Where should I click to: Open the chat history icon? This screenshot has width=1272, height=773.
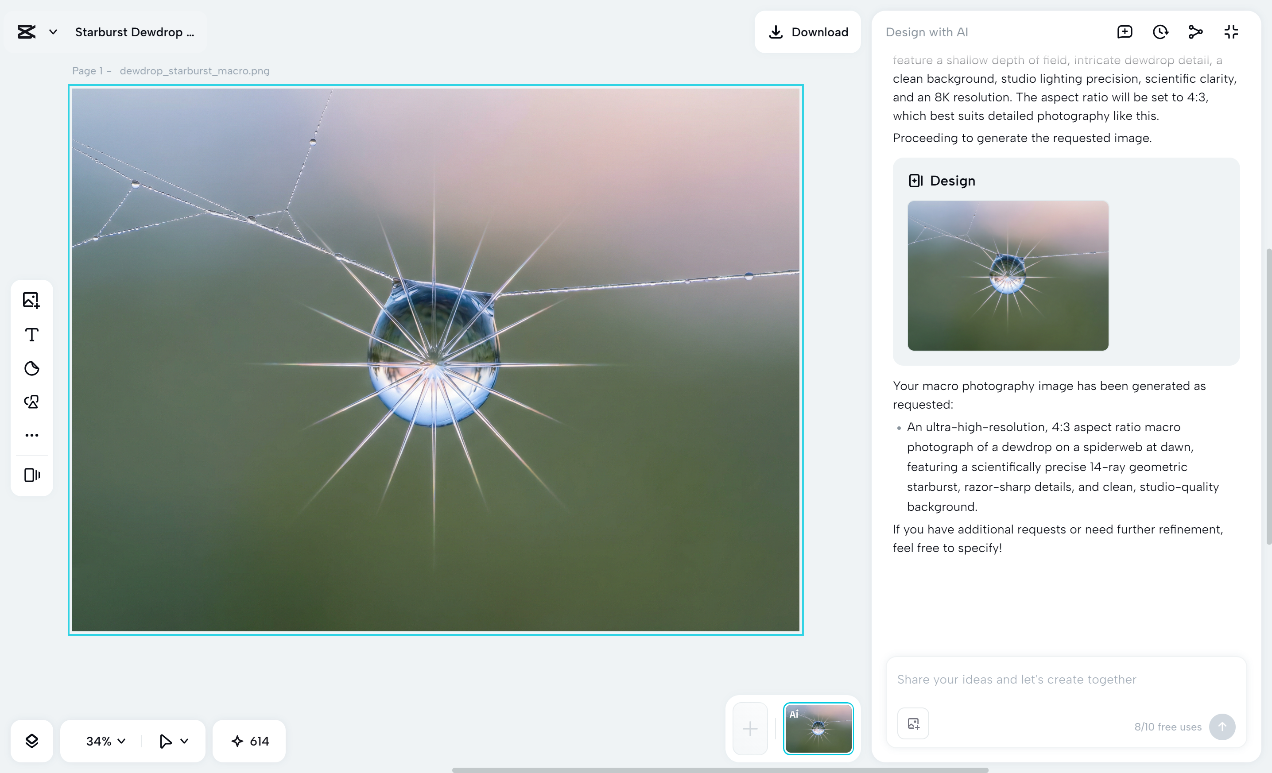point(1160,31)
